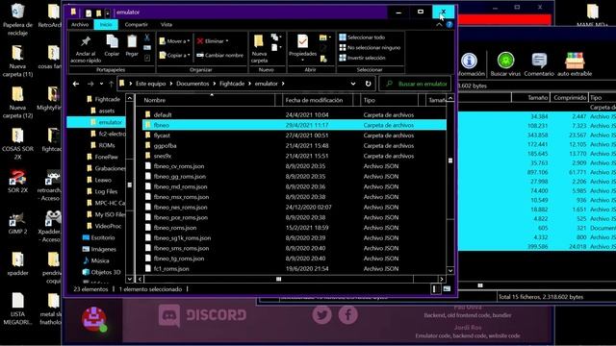
Task: Click the Anclar al acceso rápido pin icon
Action: [x=86, y=41]
